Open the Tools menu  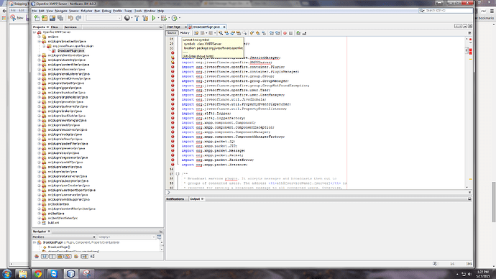tap(138, 11)
